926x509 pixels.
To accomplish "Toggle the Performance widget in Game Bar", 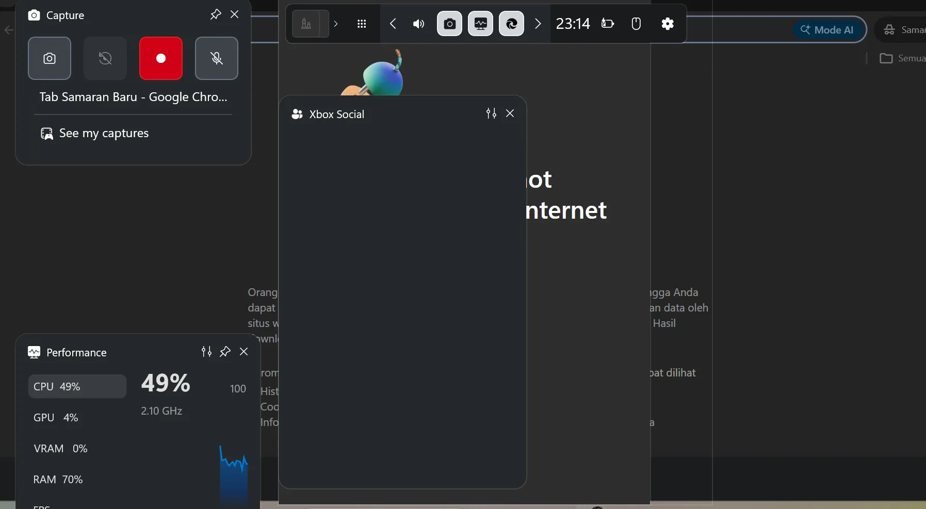I will pos(481,24).
